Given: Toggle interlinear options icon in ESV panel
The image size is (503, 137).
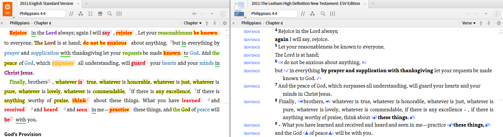Looking at the screenshot, I should (90, 14).
